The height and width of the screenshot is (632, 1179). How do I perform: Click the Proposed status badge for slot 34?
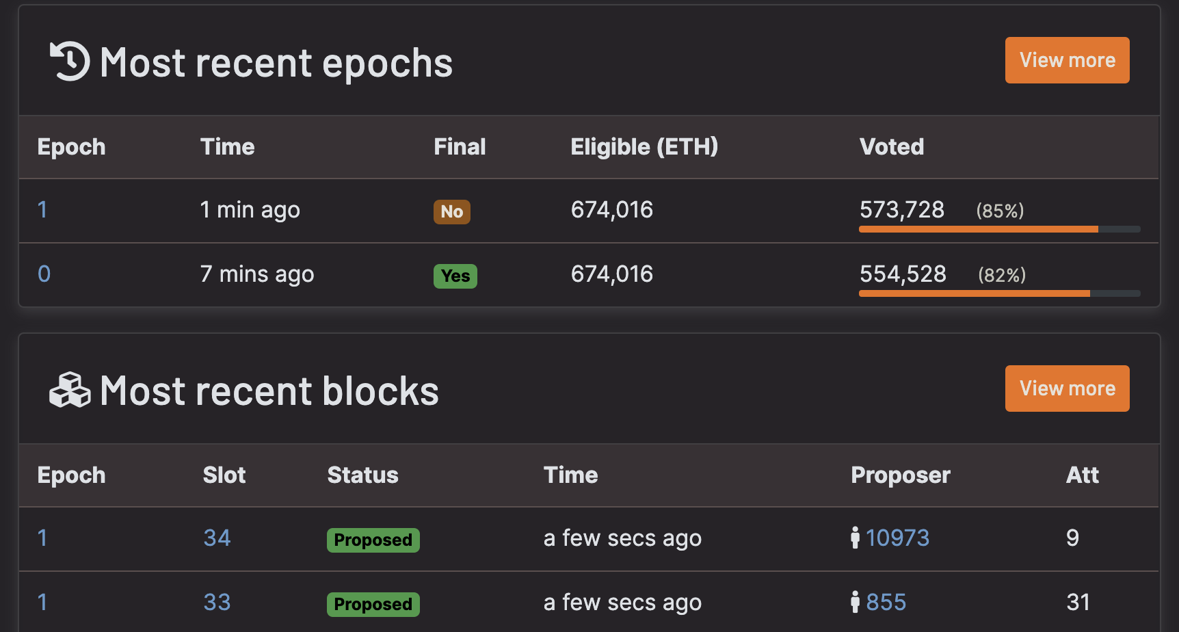pyautogui.click(x=373, y=540)
